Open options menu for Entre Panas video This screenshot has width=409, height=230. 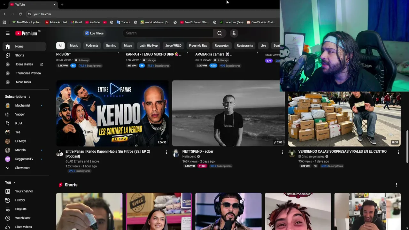166,152
